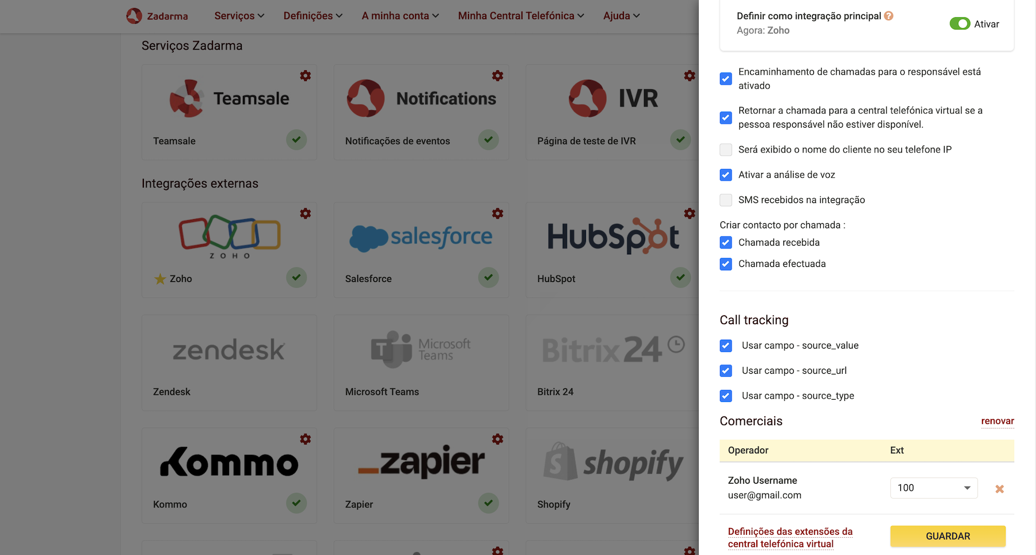
Task: Click green checkmark on Teamsale card
Action: click(296, 140)
